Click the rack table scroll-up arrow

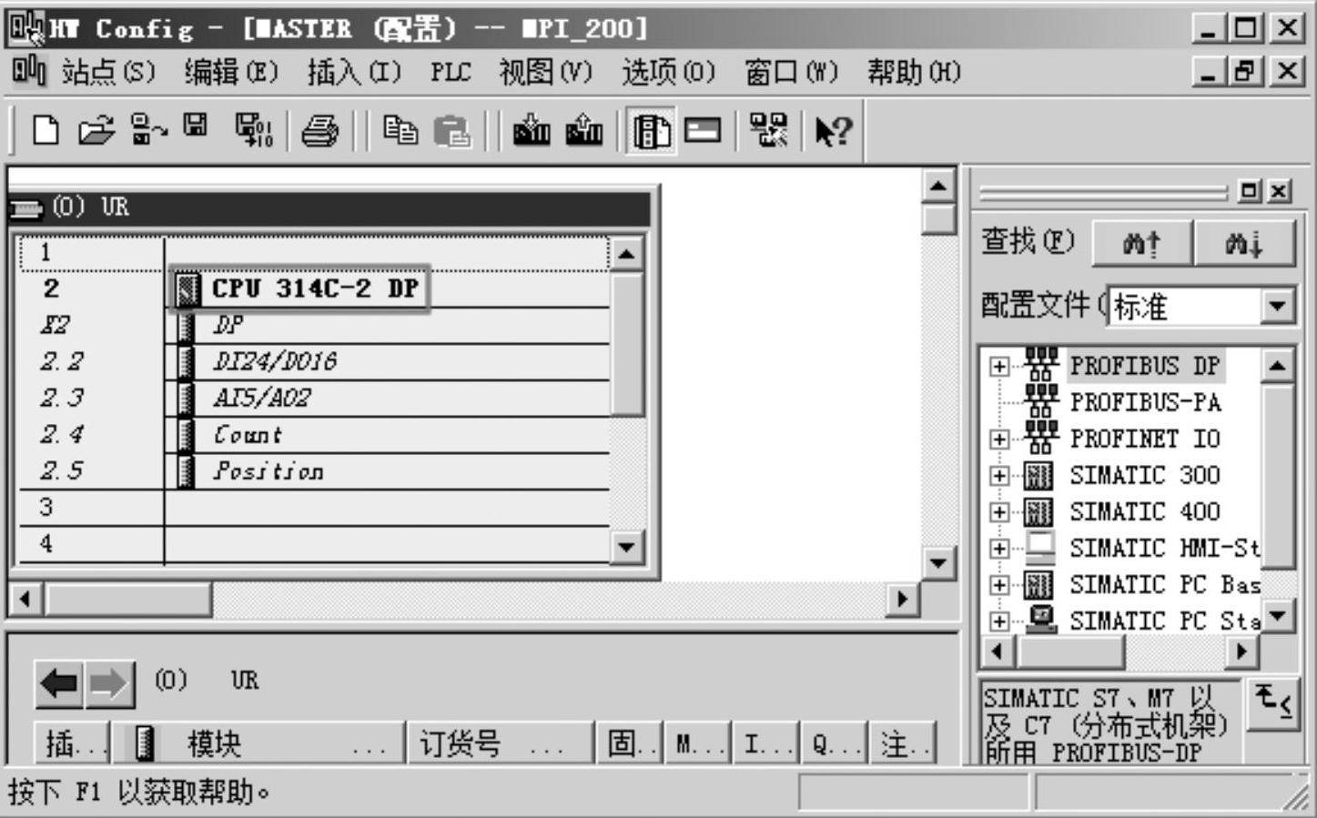pyautogui.click(x=626, y=254)
